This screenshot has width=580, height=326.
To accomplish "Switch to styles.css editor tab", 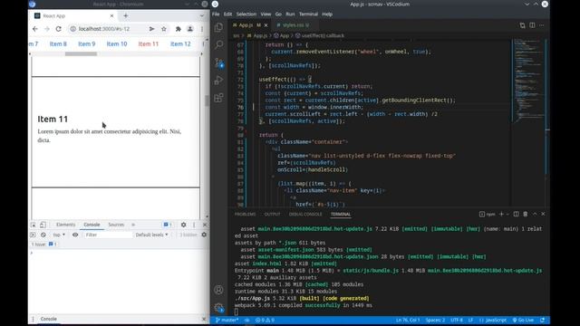I will (x=293, y=25).
